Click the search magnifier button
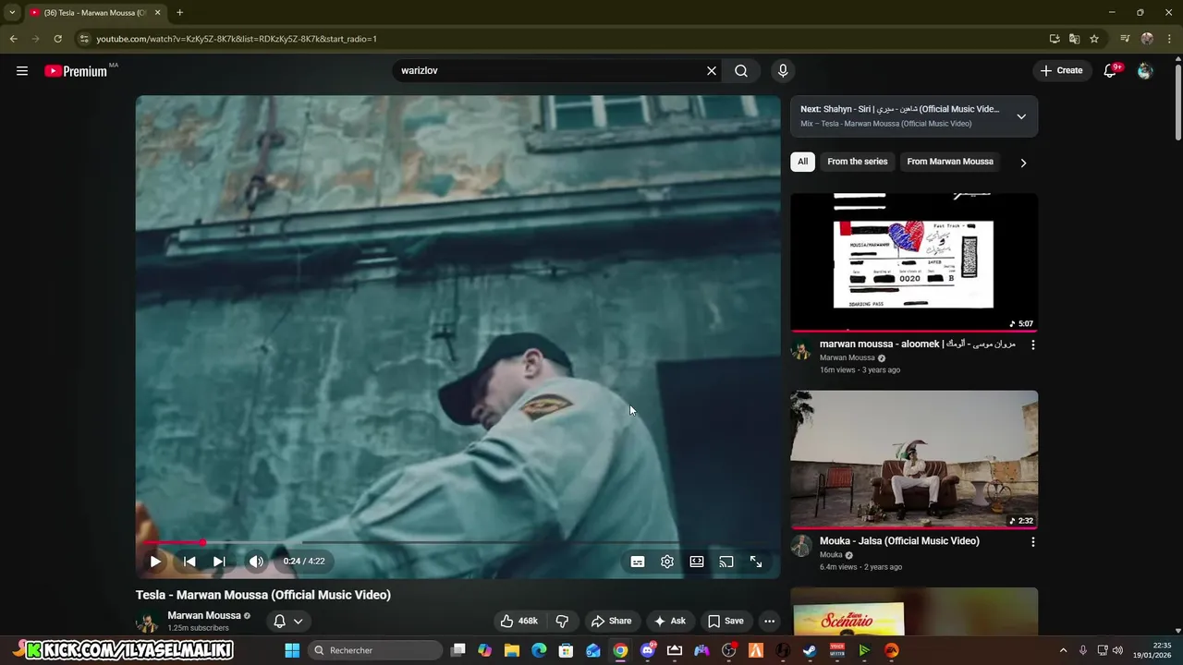 point(741,70)
